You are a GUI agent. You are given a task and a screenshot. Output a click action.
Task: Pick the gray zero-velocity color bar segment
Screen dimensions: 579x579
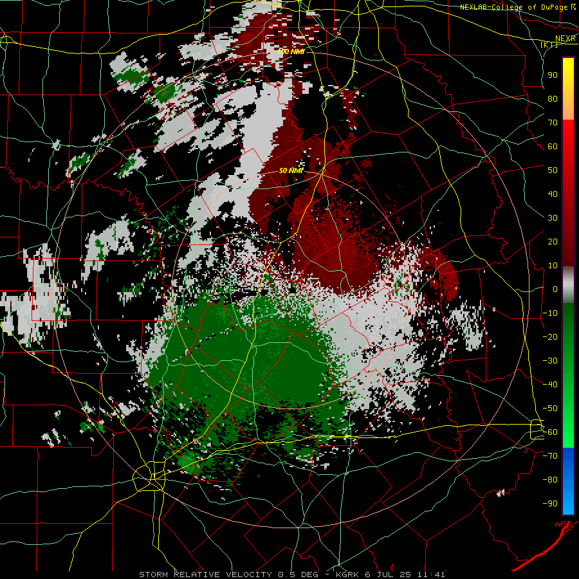tap(568, 285)
